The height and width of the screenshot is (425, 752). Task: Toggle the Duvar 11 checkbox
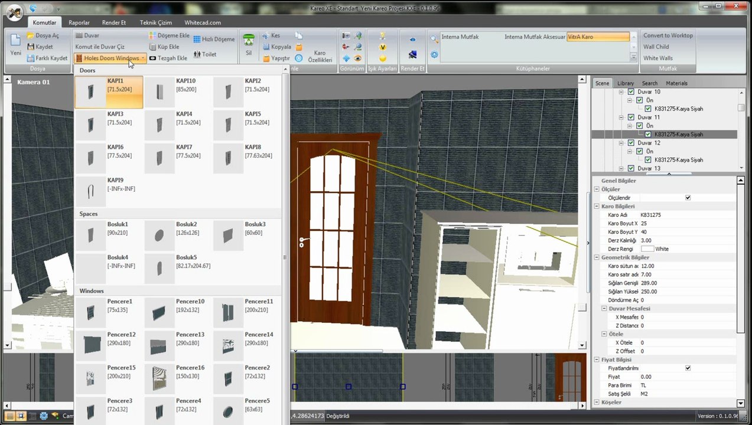click(631, 117)
